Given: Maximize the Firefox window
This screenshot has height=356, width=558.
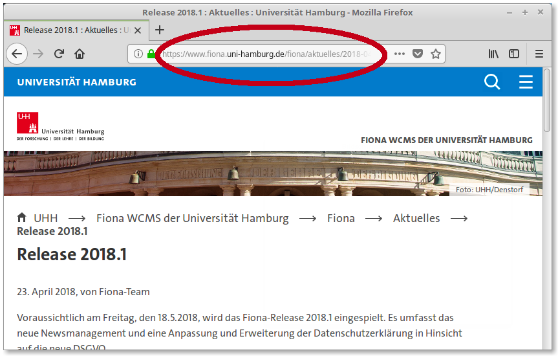Looking at the screenshot, I should pyautogui.click(x=525, y=12).
